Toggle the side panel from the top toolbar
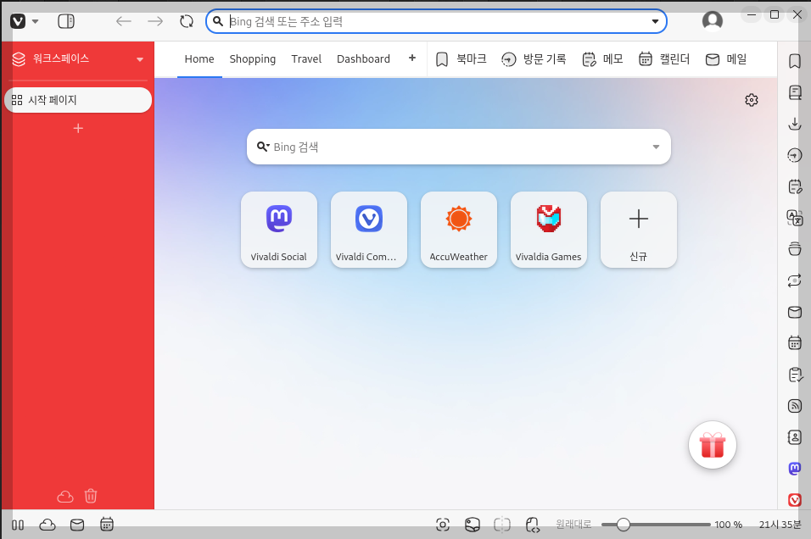This screenshot has height=539, width=811. click(x=66, y=21)
